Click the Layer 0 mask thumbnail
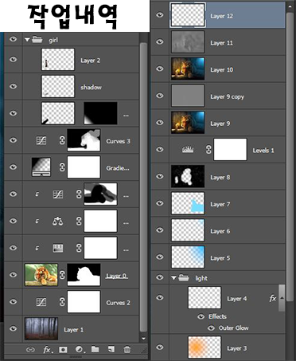 84,275
